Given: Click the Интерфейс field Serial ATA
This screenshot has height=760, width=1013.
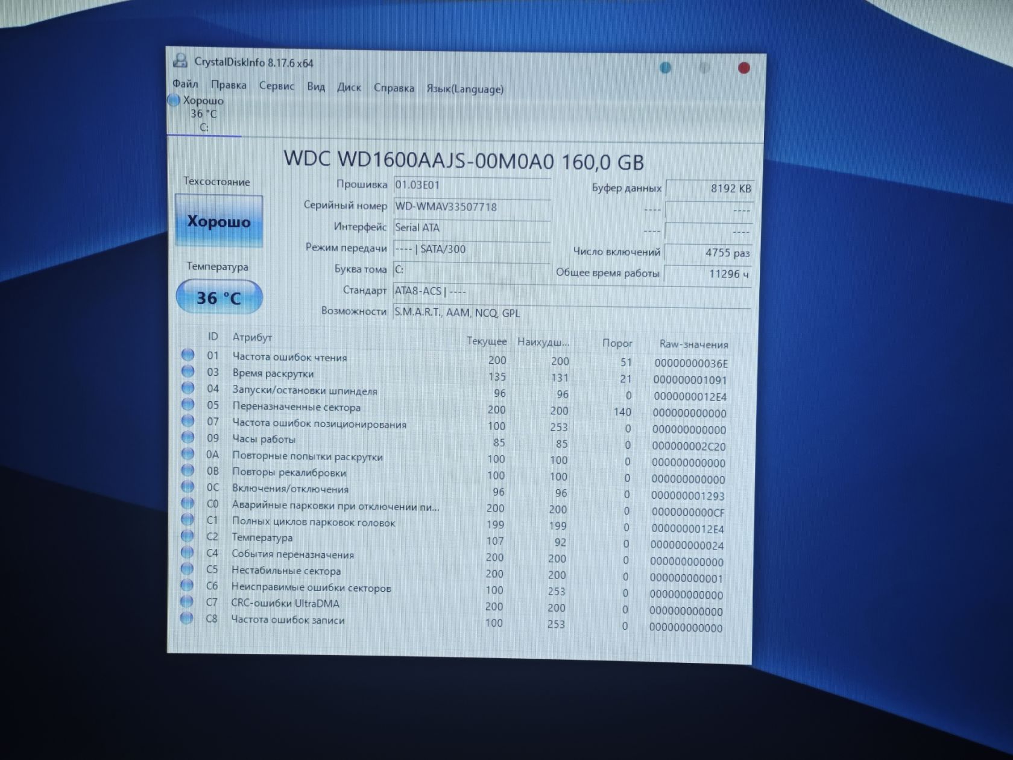Looking at the screenshot, I should (x=472, y=228).
